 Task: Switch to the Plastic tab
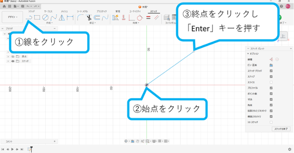102,11
